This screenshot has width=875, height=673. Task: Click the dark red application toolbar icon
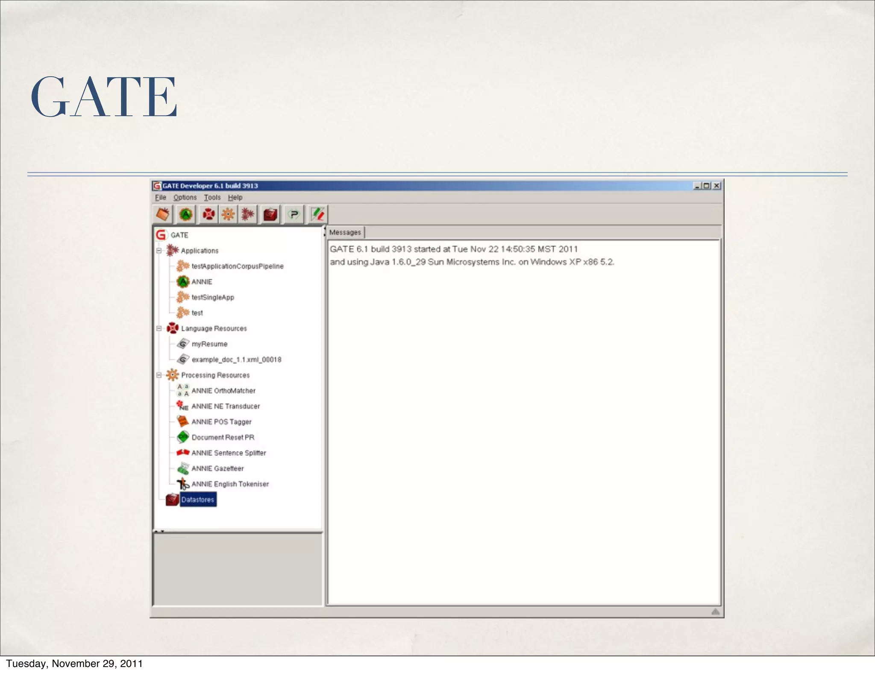(x=248, y=214)
